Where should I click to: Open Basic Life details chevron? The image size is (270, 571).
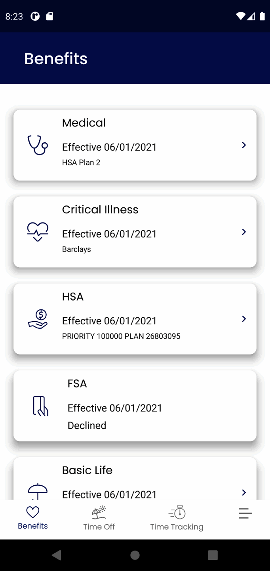[244, 492]
